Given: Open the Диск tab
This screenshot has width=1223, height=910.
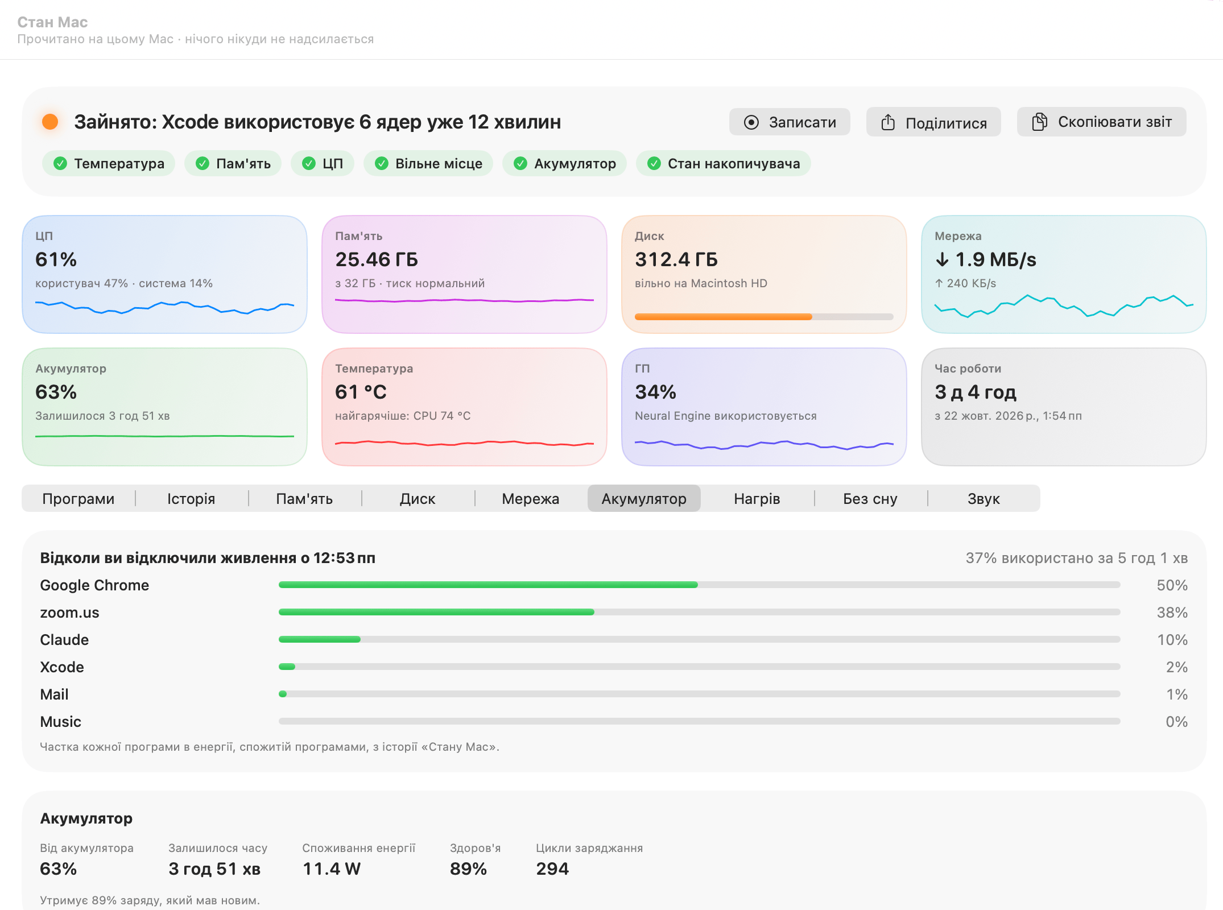Looking at the screenshot, I should click(x=418, y=499).
